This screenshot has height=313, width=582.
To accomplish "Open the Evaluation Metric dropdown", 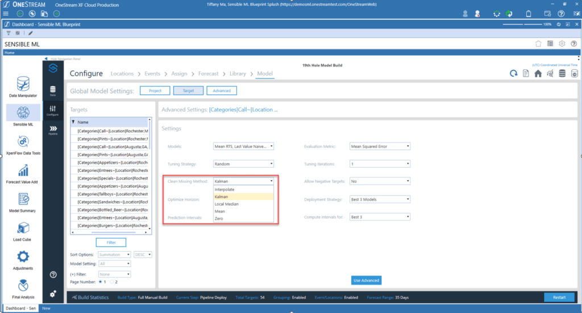I will tap(380, 146).
